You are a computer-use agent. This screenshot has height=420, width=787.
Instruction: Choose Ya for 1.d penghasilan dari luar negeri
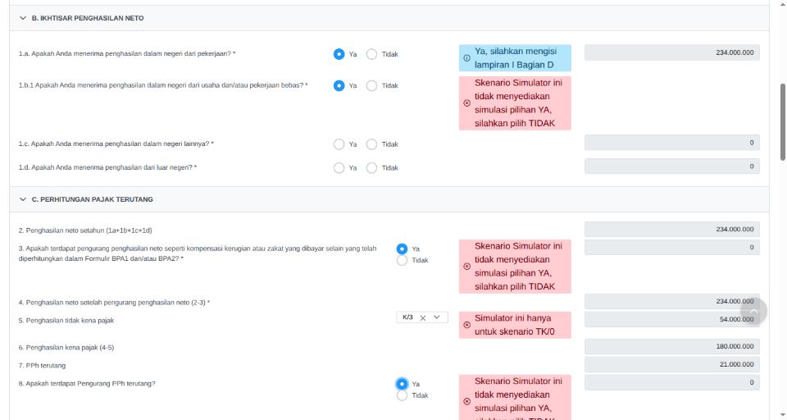click(x=339, y=168)
